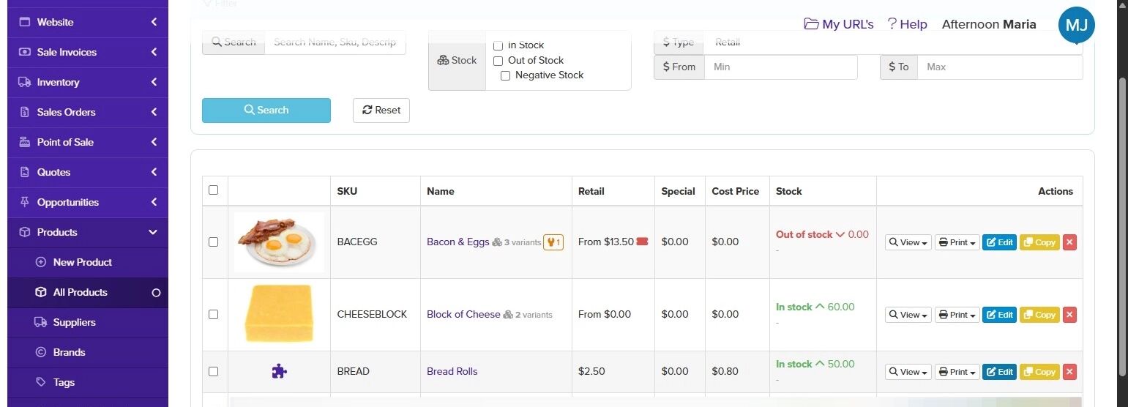The width and height of the screenshot is (1128, 407).
Task: Delete the Bacon & Eggs product
Action: click(x=1069, y=242)
